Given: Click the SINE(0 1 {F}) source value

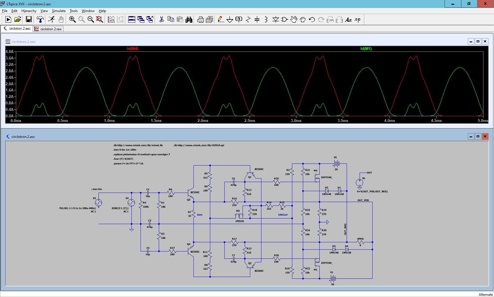Looking at the screenshot, I should (120, 208).
